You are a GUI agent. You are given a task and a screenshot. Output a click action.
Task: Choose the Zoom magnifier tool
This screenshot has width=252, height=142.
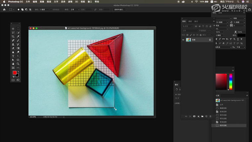[x=18, y=64]
